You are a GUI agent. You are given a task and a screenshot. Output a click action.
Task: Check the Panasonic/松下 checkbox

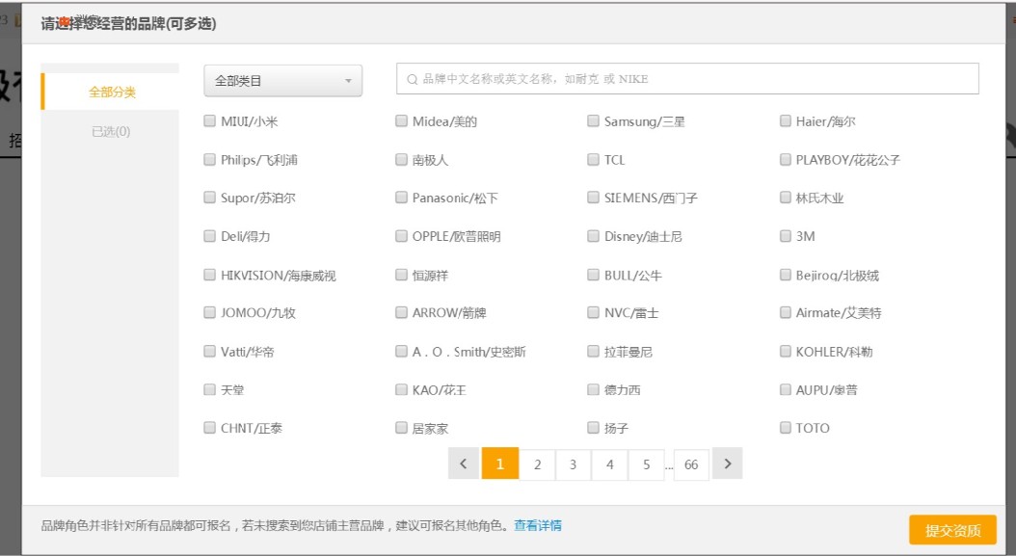(x=401, y=198)
